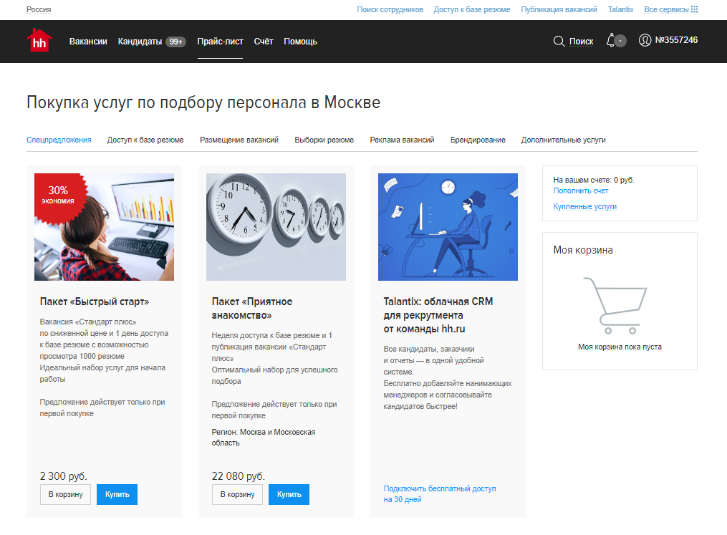Click Моя корзина пока пуста text
This screenshot has width=727, height=535.
[620, 347]
